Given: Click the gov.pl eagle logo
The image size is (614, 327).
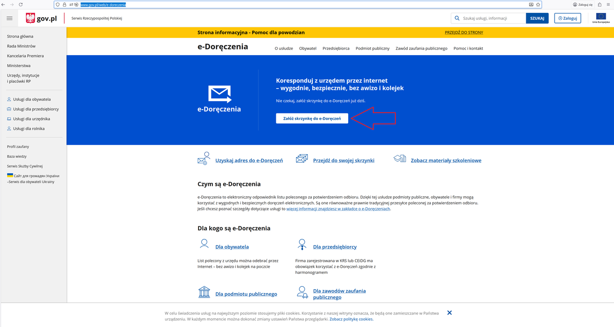Looking at the screenshot, I should (31, 18).
